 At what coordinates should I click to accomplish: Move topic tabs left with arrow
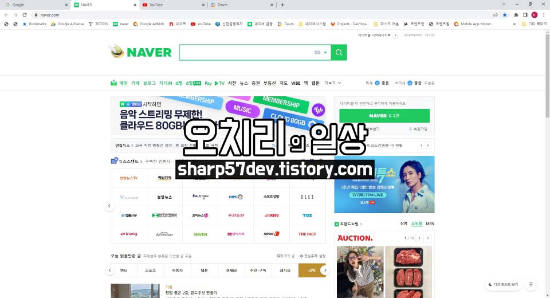[x=109, y=270]
